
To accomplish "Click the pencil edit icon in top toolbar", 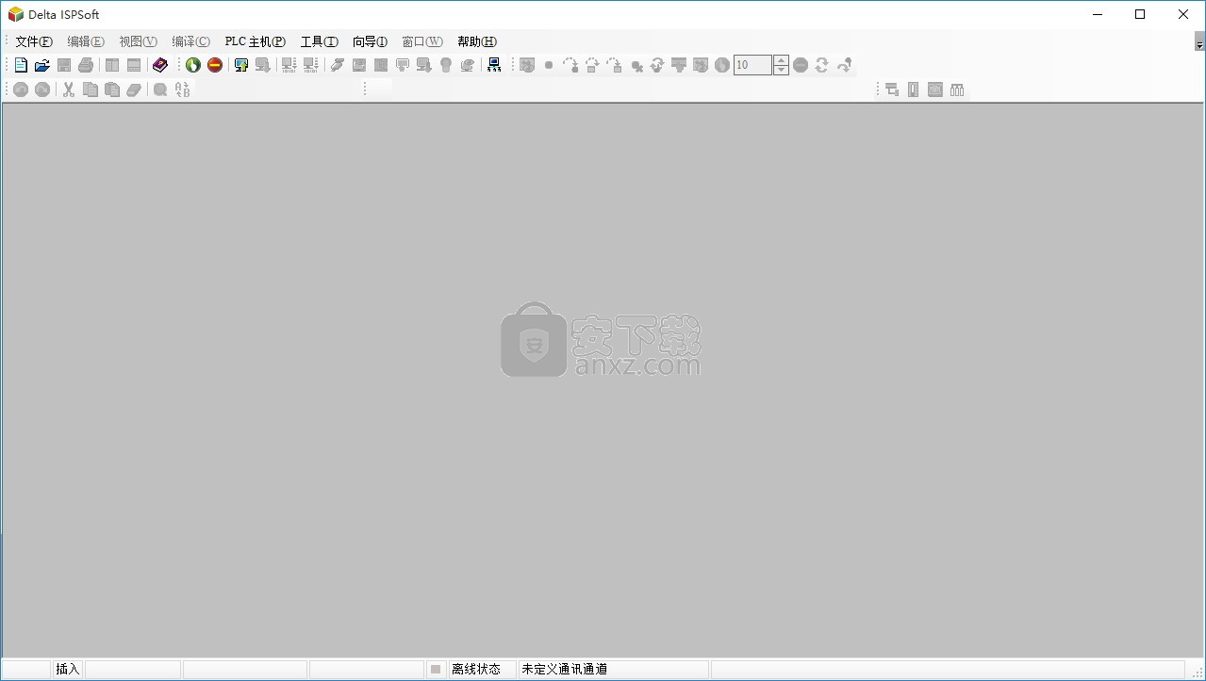I will (338, 65).
